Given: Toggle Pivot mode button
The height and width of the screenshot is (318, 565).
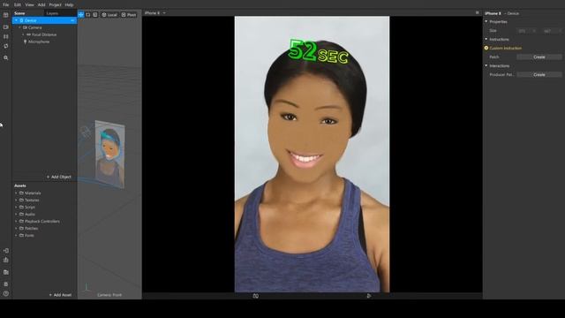Looking at the screenshot, I should [x=129, y=15].
